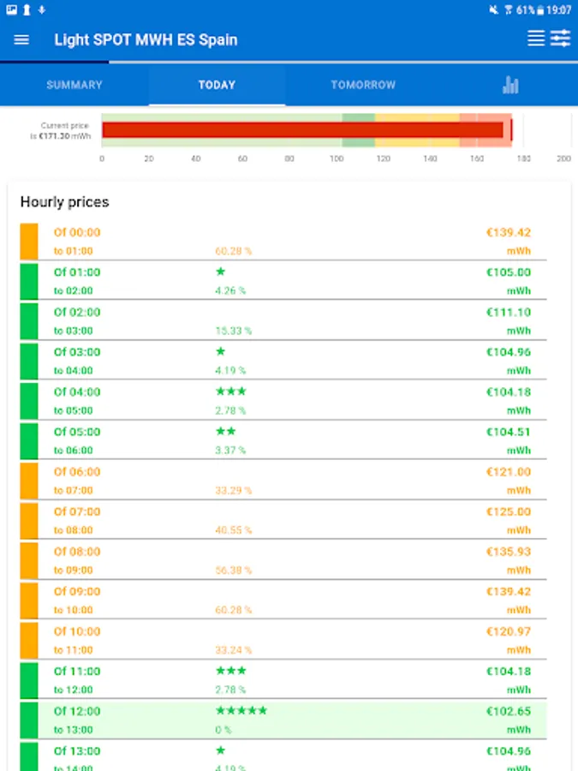Open the filter sliders settings icon
This screenshot has height=771, width=578.
coord(560,39)
